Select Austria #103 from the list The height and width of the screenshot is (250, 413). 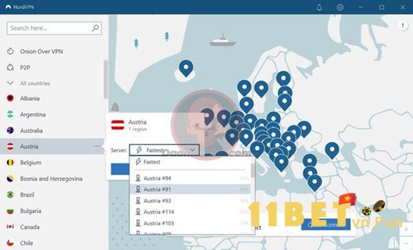(190, 223)
